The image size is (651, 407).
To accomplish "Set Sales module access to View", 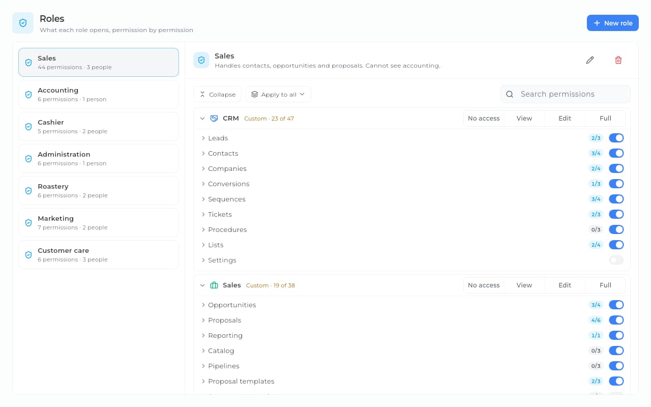I will click(524, 285).
